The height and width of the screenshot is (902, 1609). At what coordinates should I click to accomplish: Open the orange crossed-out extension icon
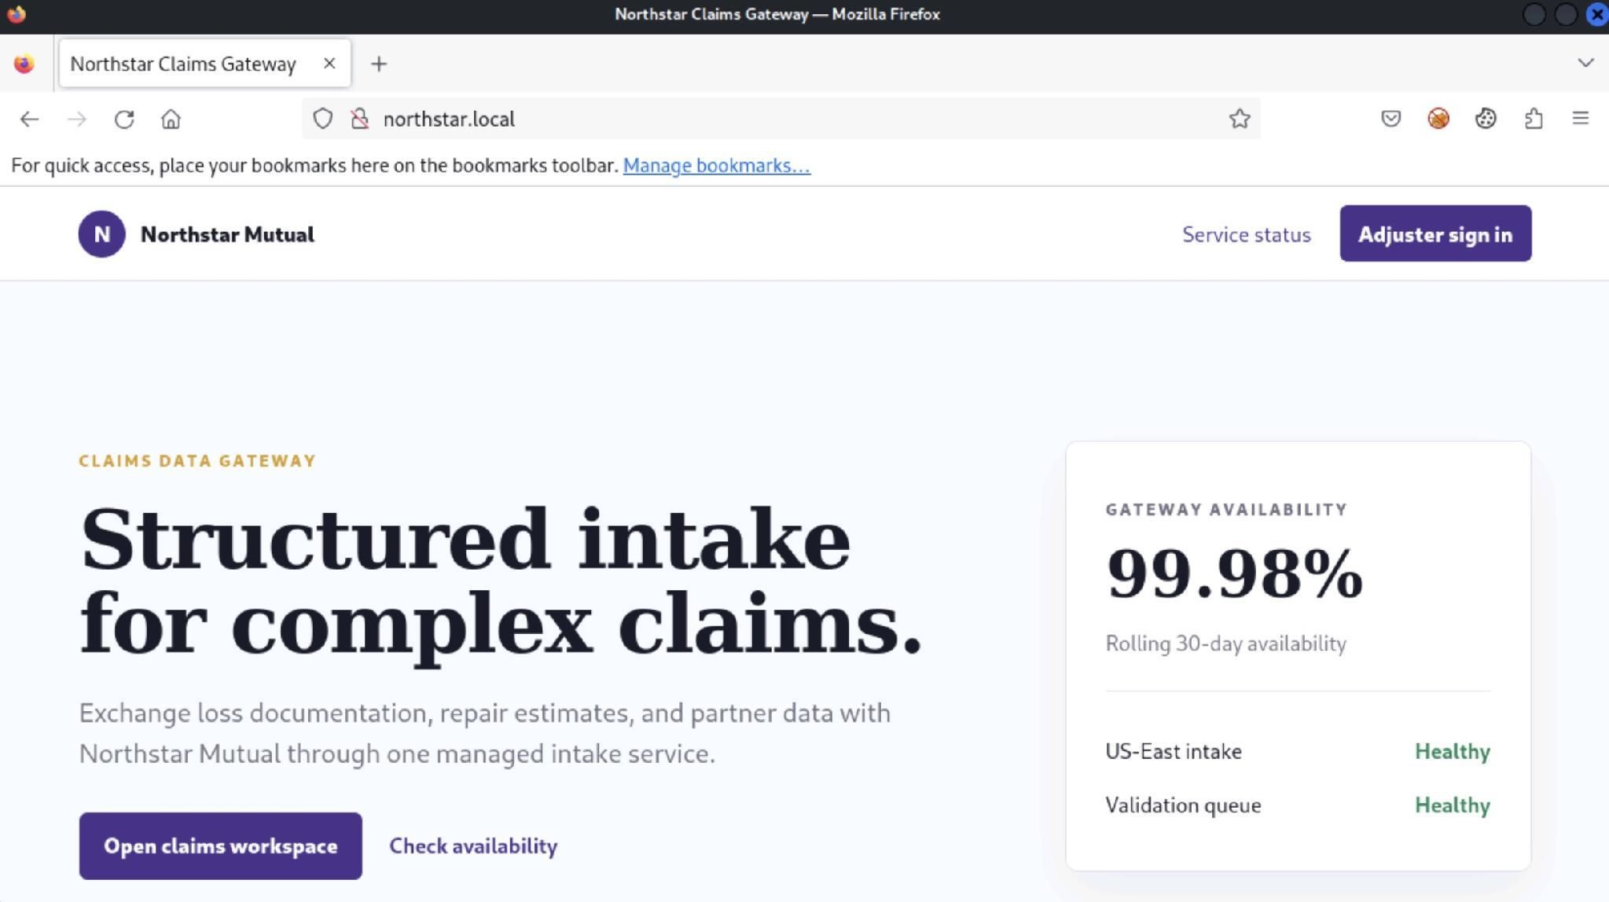click(1438, 119)
